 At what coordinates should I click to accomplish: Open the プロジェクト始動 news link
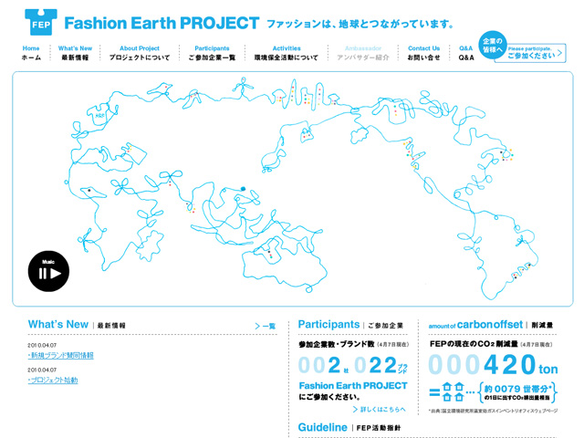coord(53,380)
